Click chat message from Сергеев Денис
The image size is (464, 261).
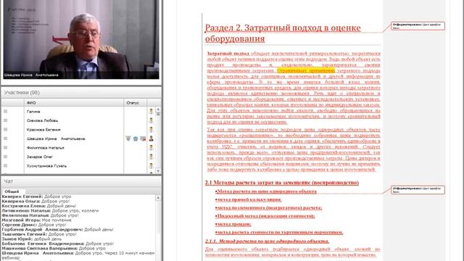34,225
